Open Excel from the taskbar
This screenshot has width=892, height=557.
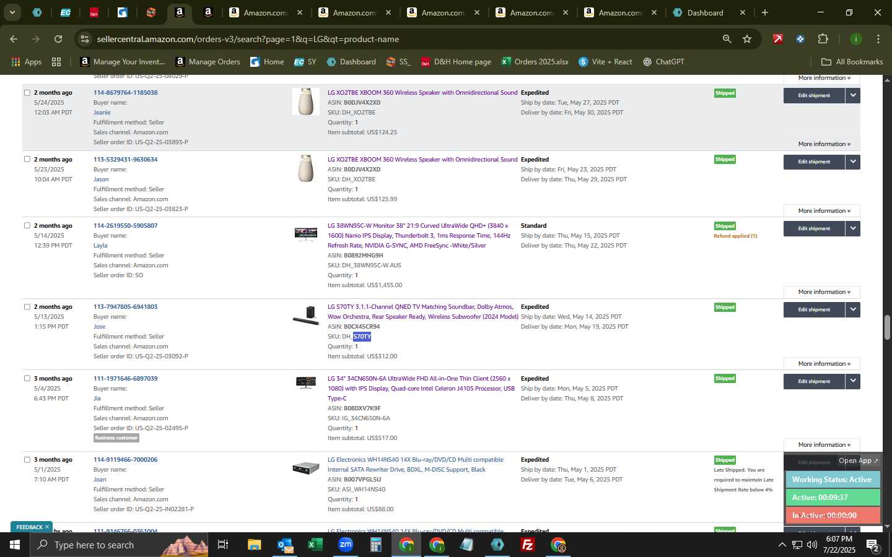click(x=315, y=545)
